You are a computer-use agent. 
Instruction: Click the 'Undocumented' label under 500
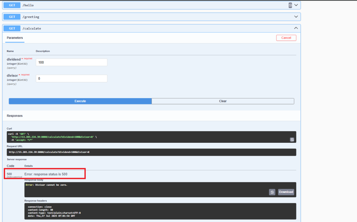click(x=14, y=177)
